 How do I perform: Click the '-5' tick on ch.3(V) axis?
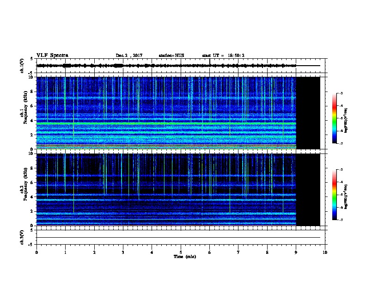pyautogui.click(x=31, y=245)
